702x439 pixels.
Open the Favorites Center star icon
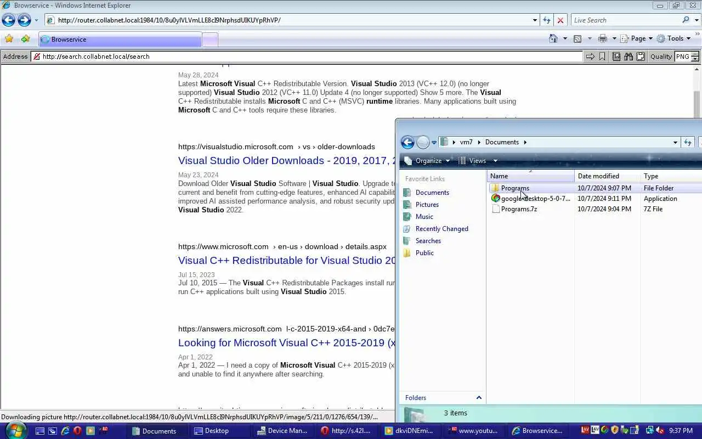tap(9, 39)
